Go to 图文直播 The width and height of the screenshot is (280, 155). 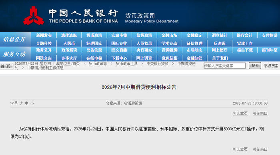tap(119, 50)
